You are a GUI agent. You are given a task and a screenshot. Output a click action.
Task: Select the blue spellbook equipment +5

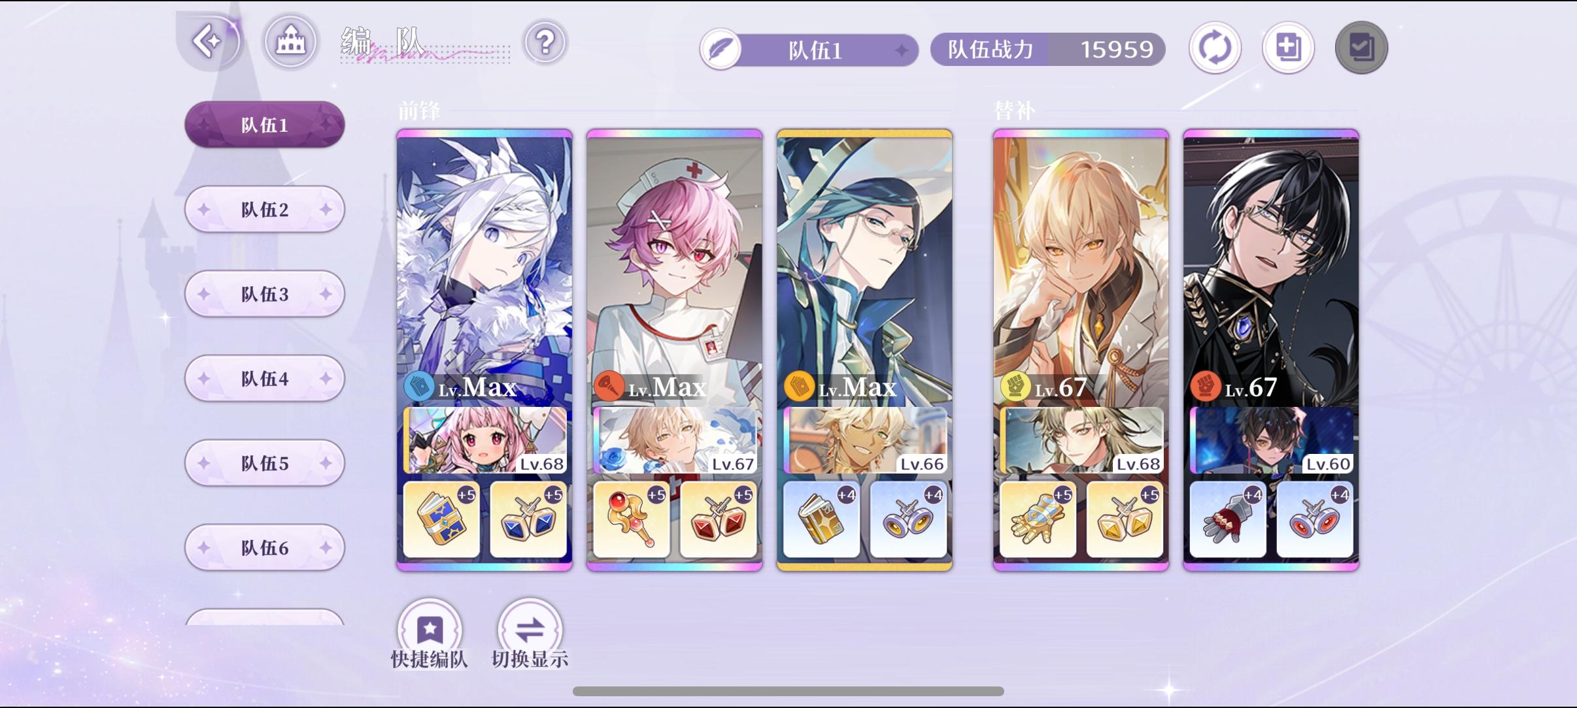(x=441, y=520)
